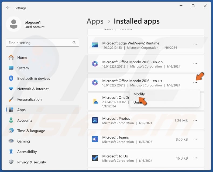Click the Network wifi icon
213x172 pixels.
click(11, 89)
